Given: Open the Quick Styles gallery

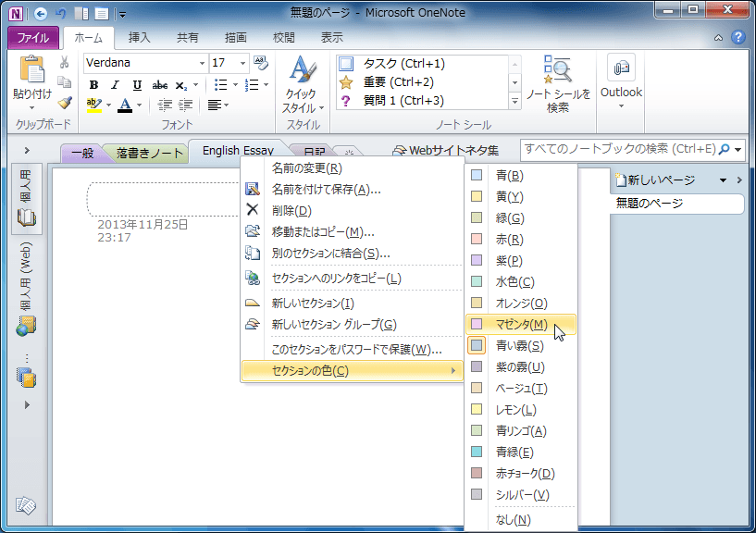Looking at the screenshot, I should pos(304,84).
